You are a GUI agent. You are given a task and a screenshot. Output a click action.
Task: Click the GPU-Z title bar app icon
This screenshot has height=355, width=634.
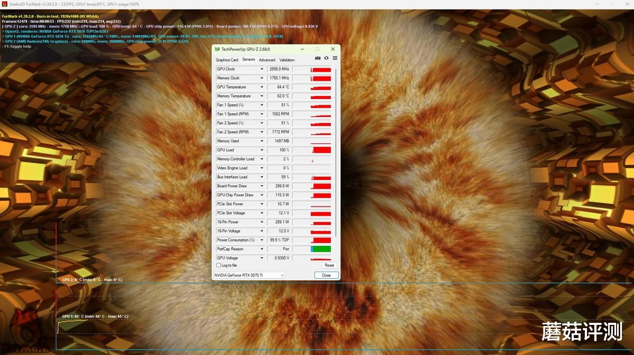(x=217, y=49)
